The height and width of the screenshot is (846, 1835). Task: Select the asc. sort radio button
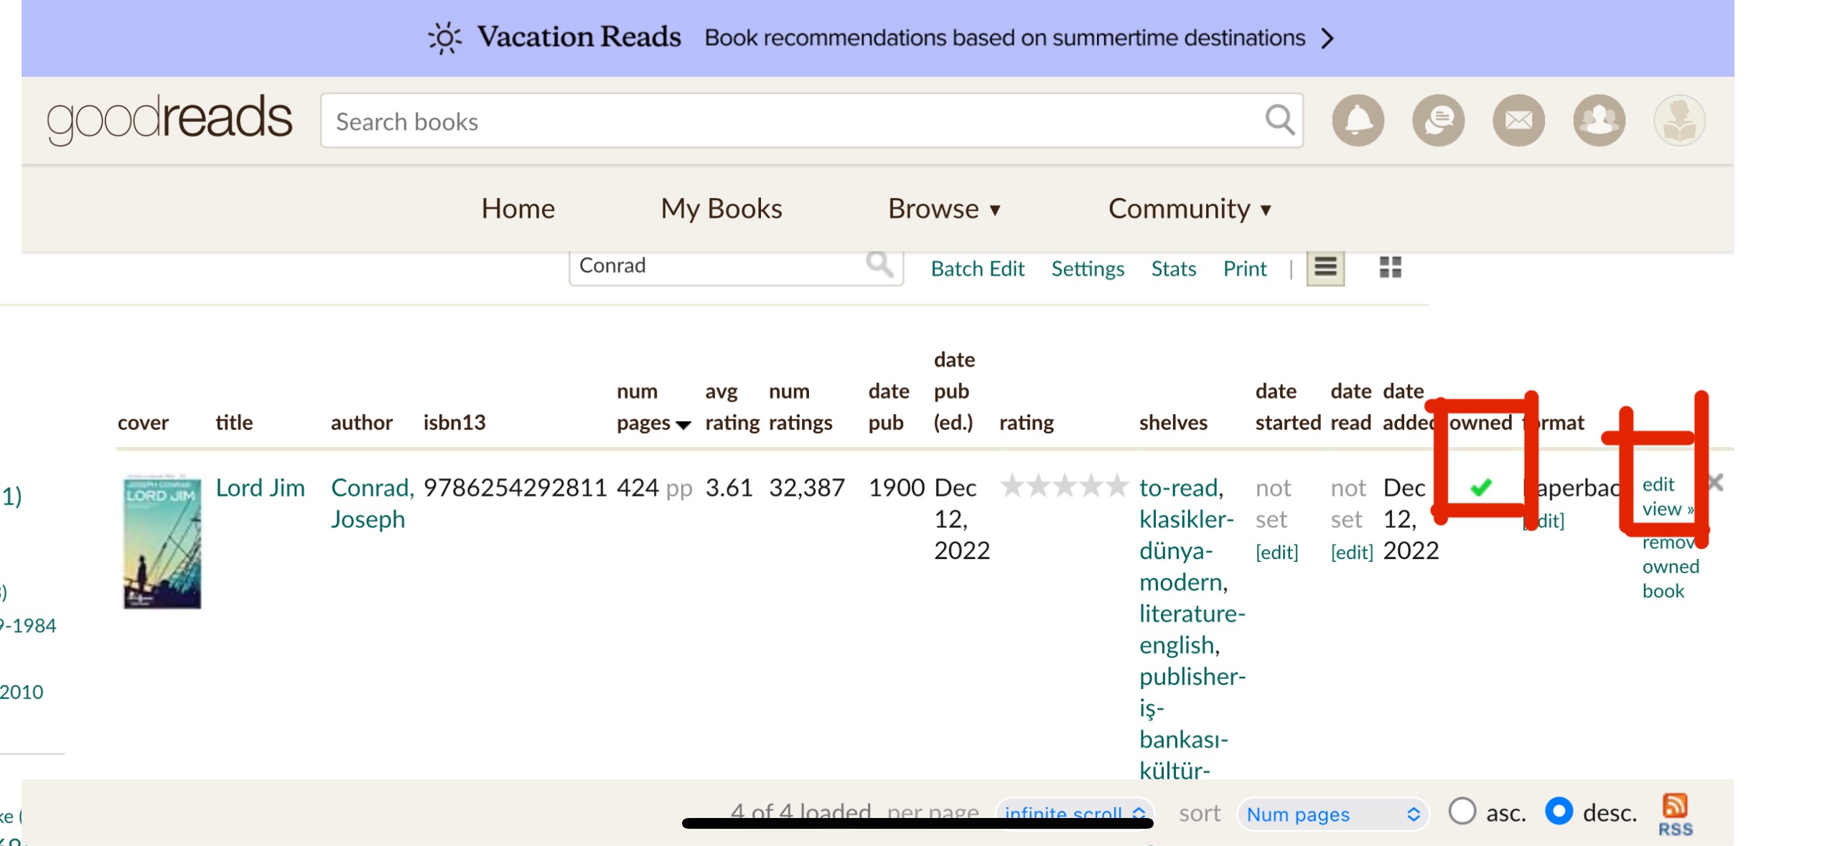pyautogui.click(x=1462, y=812)
